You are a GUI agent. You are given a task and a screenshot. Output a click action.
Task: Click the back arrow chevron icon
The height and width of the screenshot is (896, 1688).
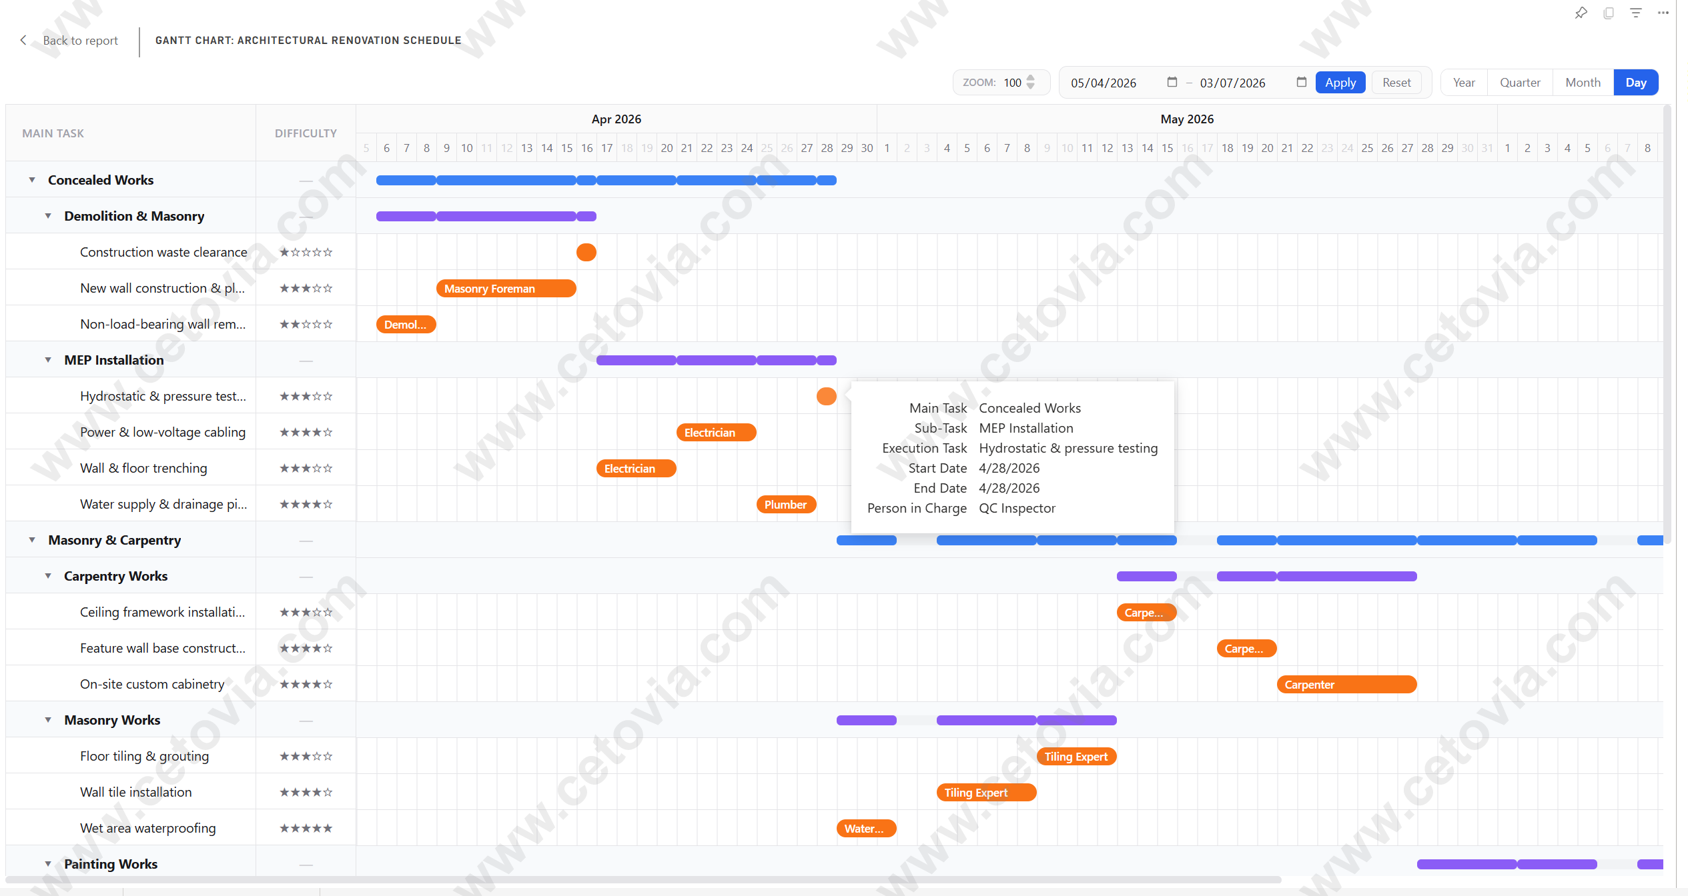click(23, 40)
